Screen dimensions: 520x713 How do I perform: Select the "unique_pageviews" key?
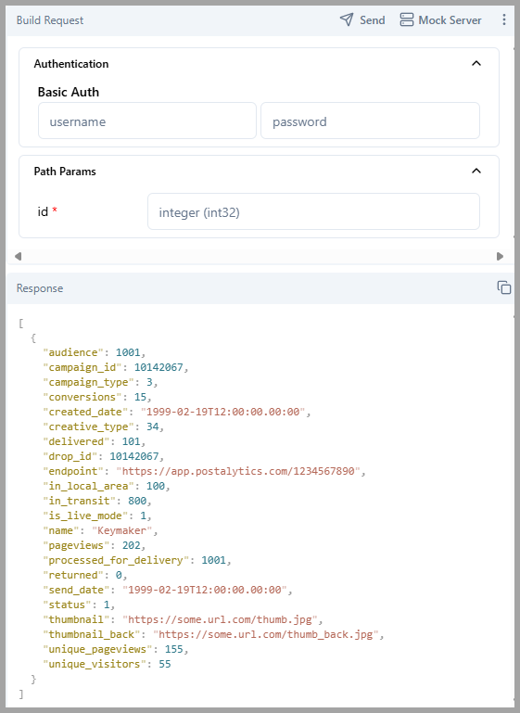[x=97, y=649]
